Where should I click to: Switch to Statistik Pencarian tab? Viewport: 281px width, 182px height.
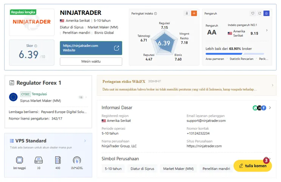[241, 59]
